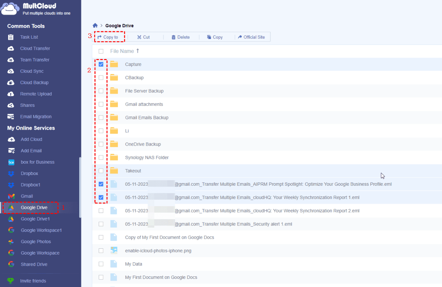The height and width of the screenshot is (287, 442).
Task: Select the Dropbox account icon
Action: pos(11,174)
